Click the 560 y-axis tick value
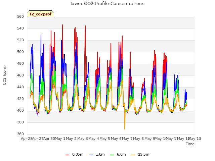 (x=20, y=17)
